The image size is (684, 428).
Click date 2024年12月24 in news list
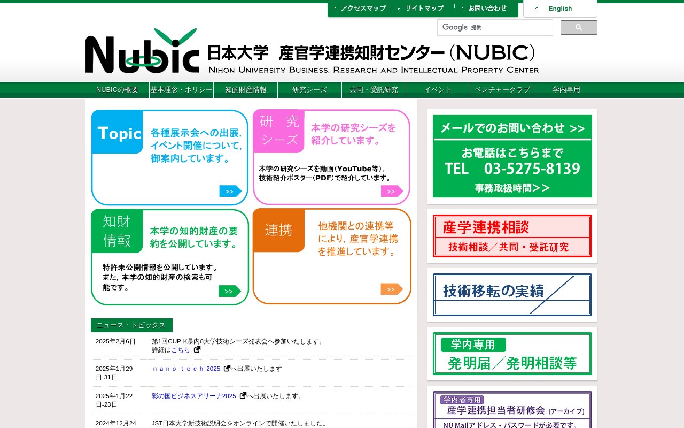[x=116, y=423]
